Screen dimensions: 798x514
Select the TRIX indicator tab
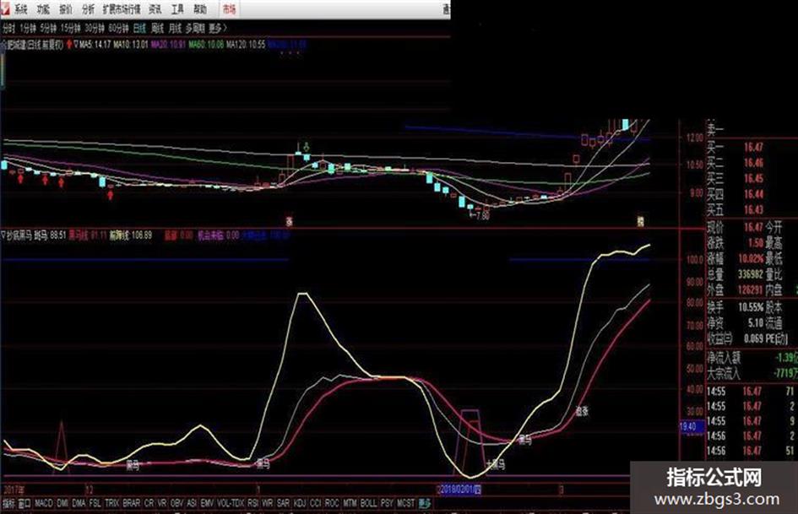[x=112, y=503]
